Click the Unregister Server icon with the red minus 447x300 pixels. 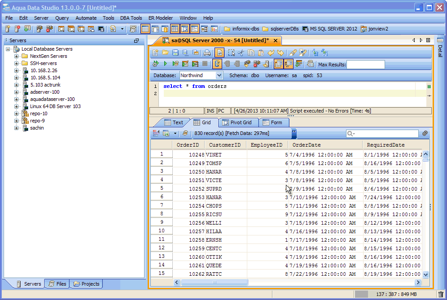pyautogui.click(x=18, y=29)
